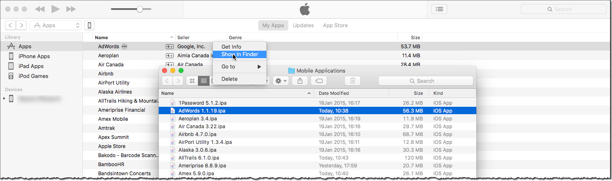Open the Apps media kind dropdown
The image size is (612, 181).
pyautogui.click(x=56, y=26)
